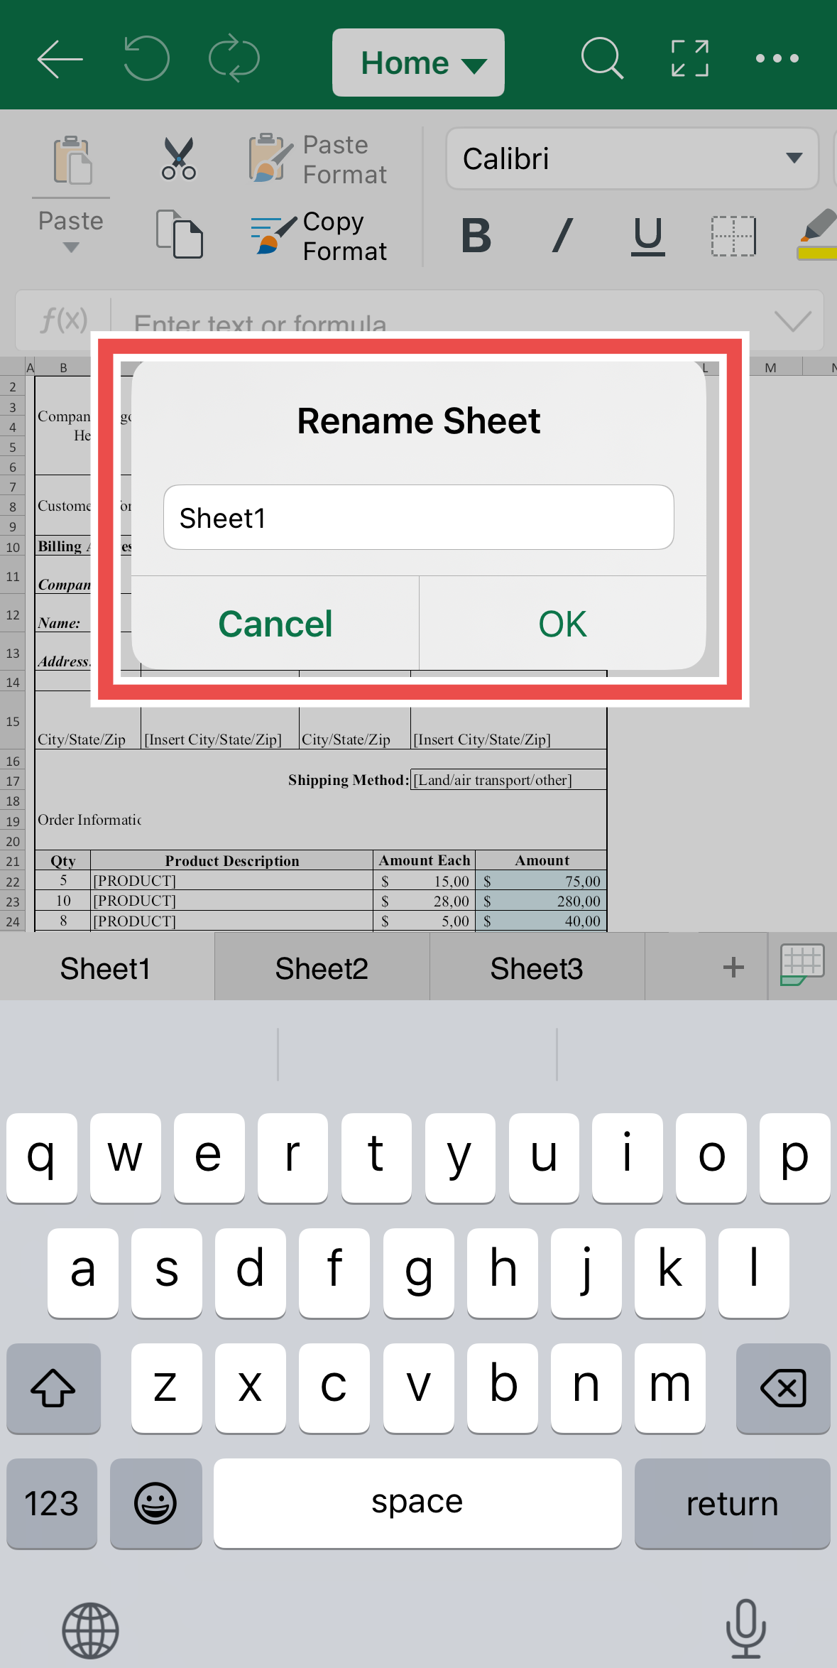Viewport: 837px width, 1668px height.
Task: Cancel the Rename Sheet dialog
Action: [x=275, y=623]
